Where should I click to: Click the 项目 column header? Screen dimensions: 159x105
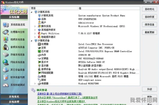coord(54,8)
